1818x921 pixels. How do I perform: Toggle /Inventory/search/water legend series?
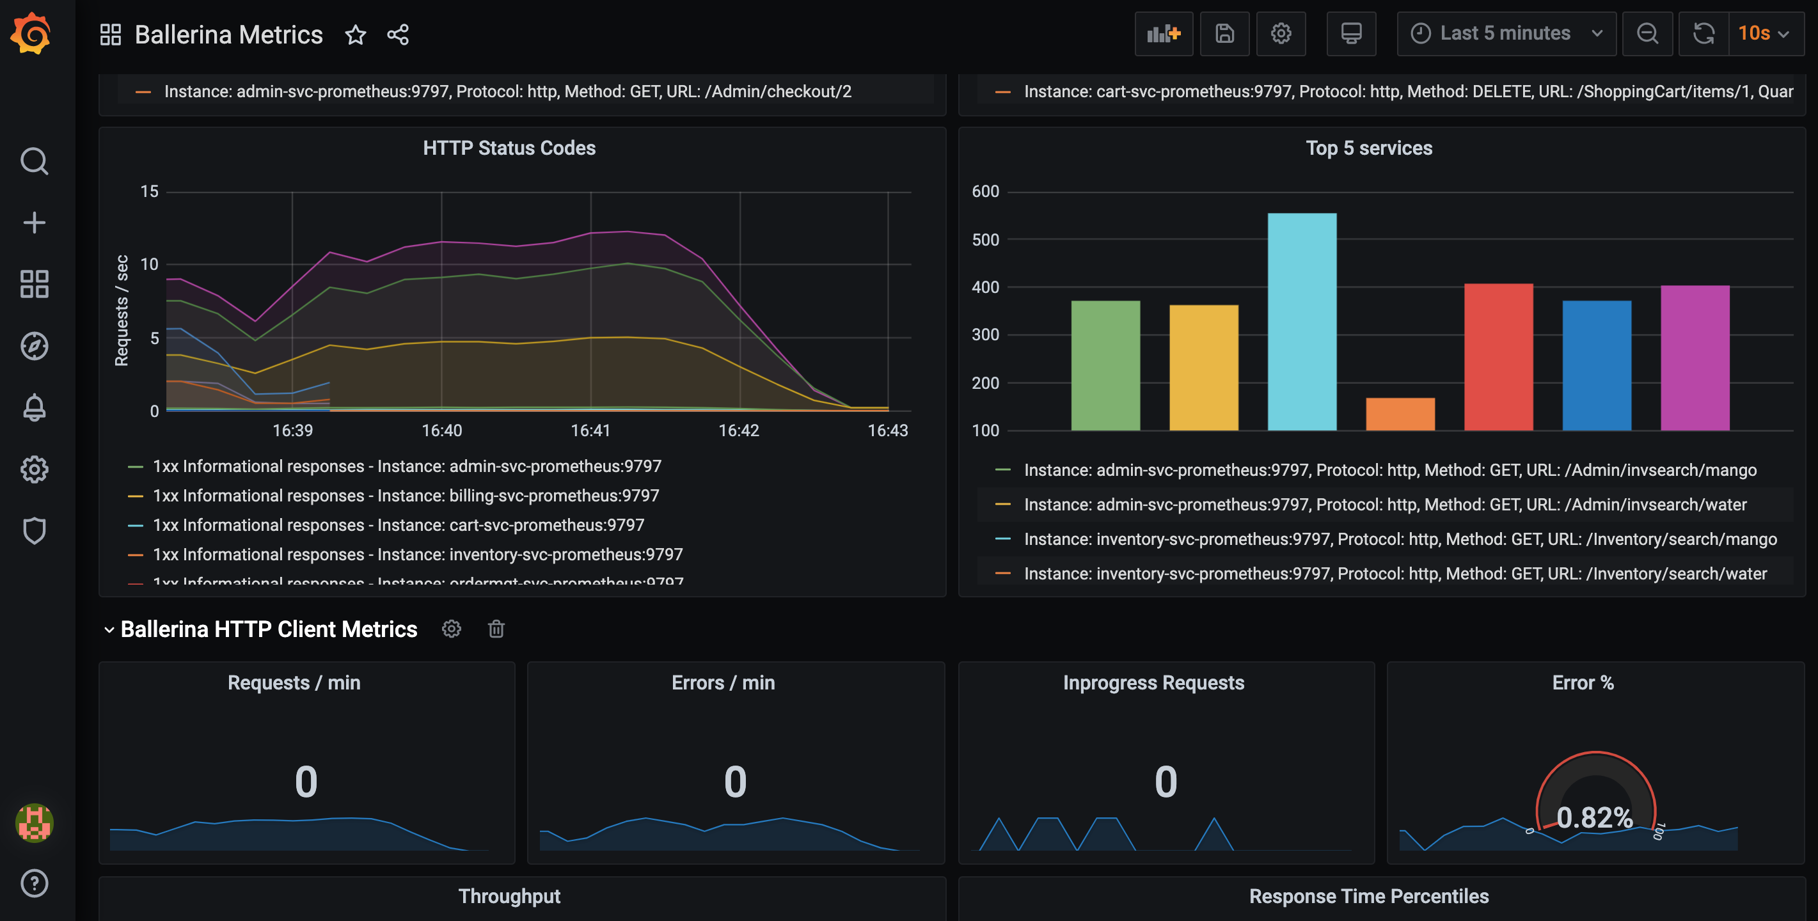(x=1395, y=574)
